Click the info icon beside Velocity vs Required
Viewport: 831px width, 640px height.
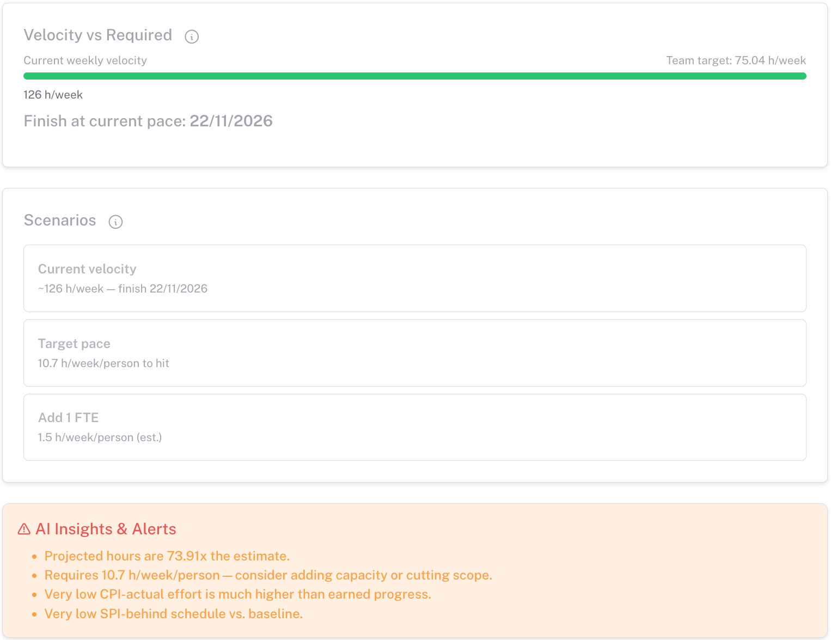[192, 36]
